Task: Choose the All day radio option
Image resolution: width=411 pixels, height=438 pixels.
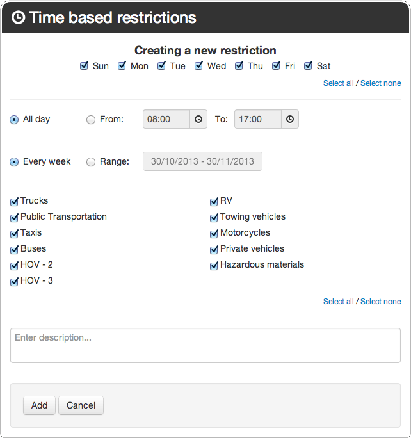Action: [x=14, y=120]
